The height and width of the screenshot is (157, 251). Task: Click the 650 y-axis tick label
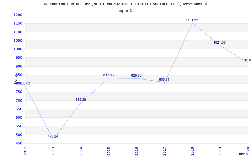19,109
